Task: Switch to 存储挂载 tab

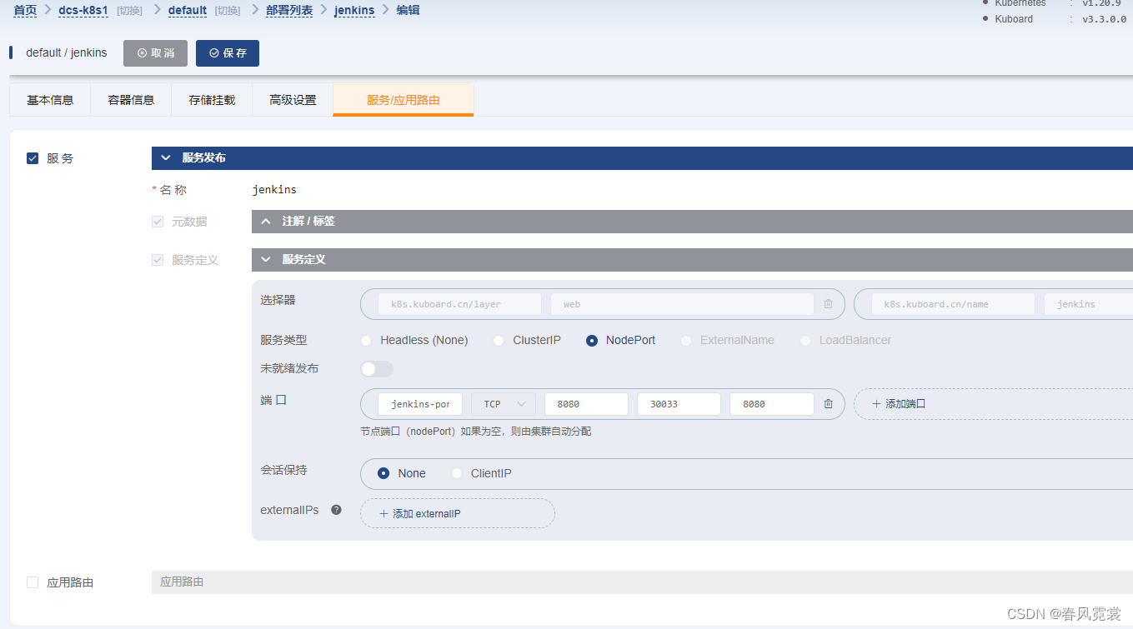Action: [x=212, y=100]
